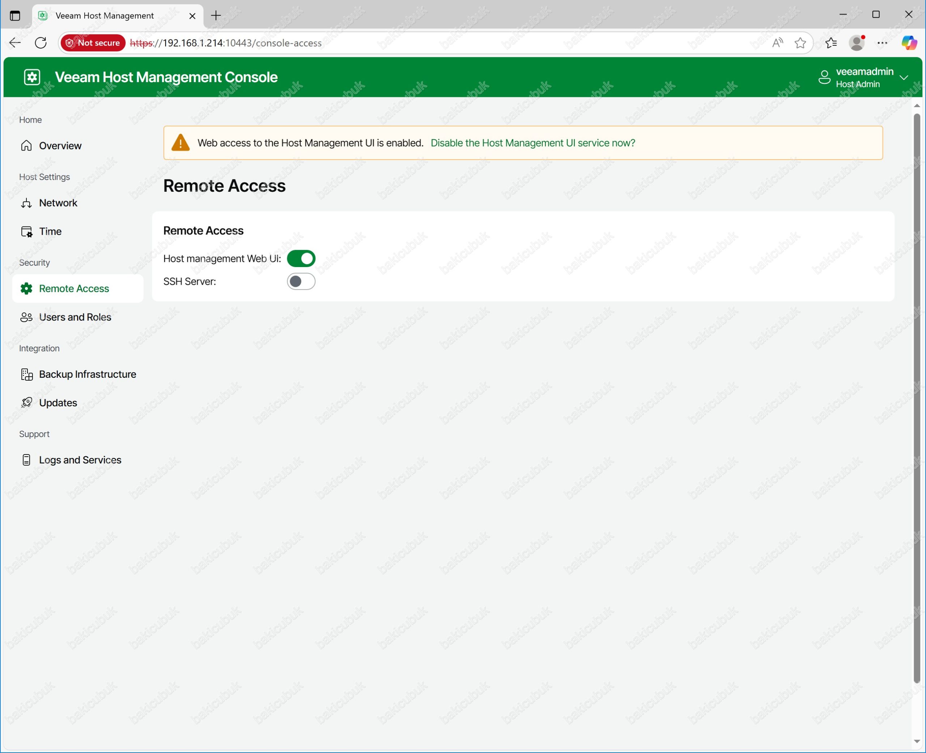926x753 pixels.
Task: Add page to favorites with star icon
Action: (800, 42)
